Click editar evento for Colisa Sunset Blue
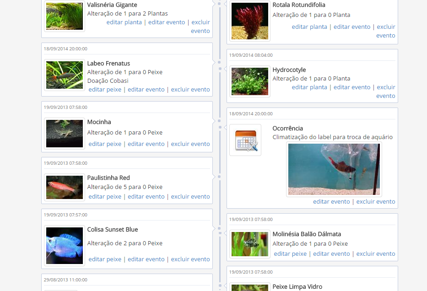This screenshot has width=427, height=291. [x=146, y=259]
